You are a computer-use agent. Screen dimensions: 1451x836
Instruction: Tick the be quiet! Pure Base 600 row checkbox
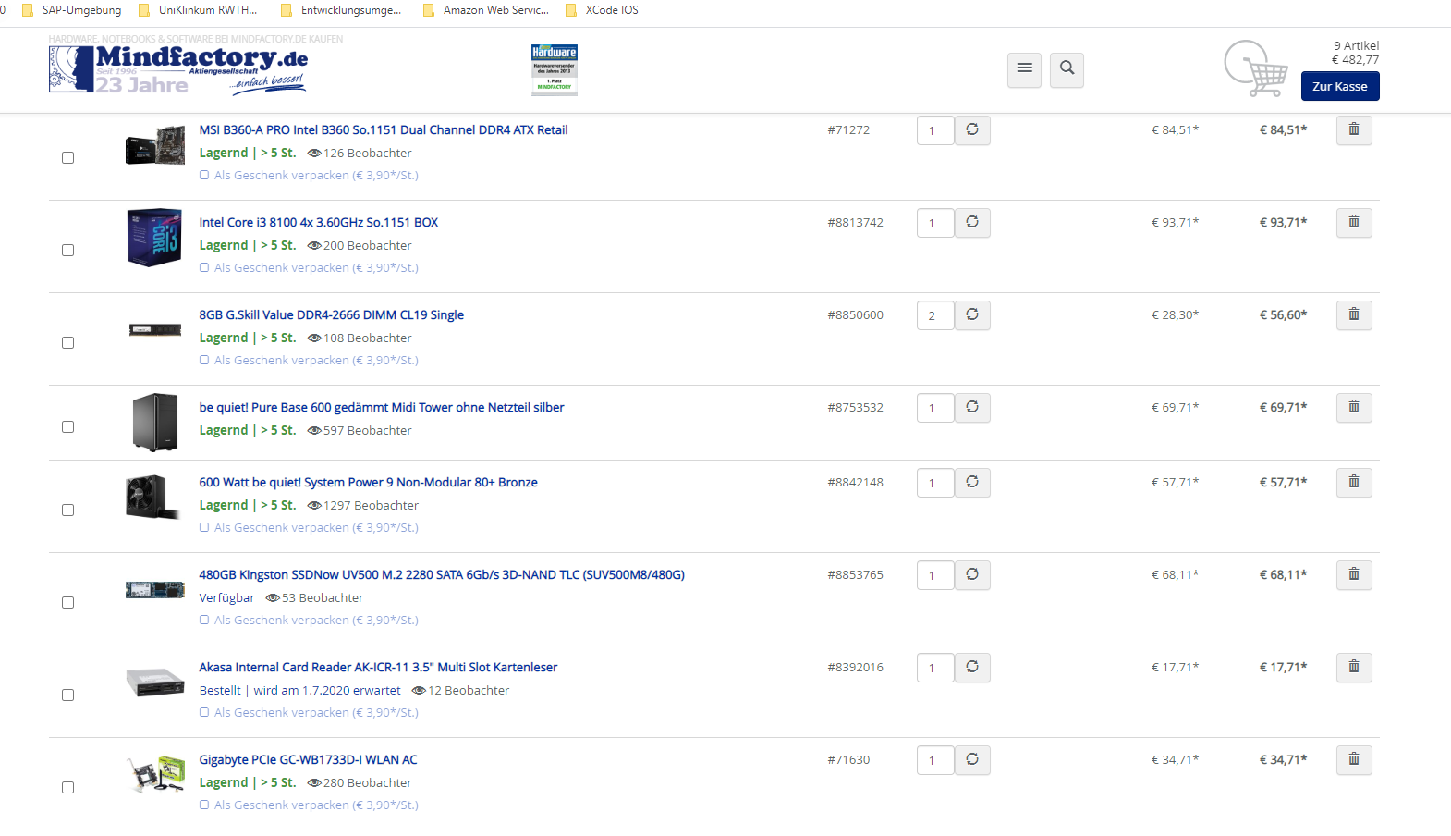click(67, 427)
